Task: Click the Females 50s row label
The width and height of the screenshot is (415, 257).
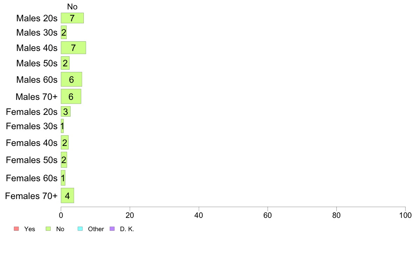Action: pos(32,160)
